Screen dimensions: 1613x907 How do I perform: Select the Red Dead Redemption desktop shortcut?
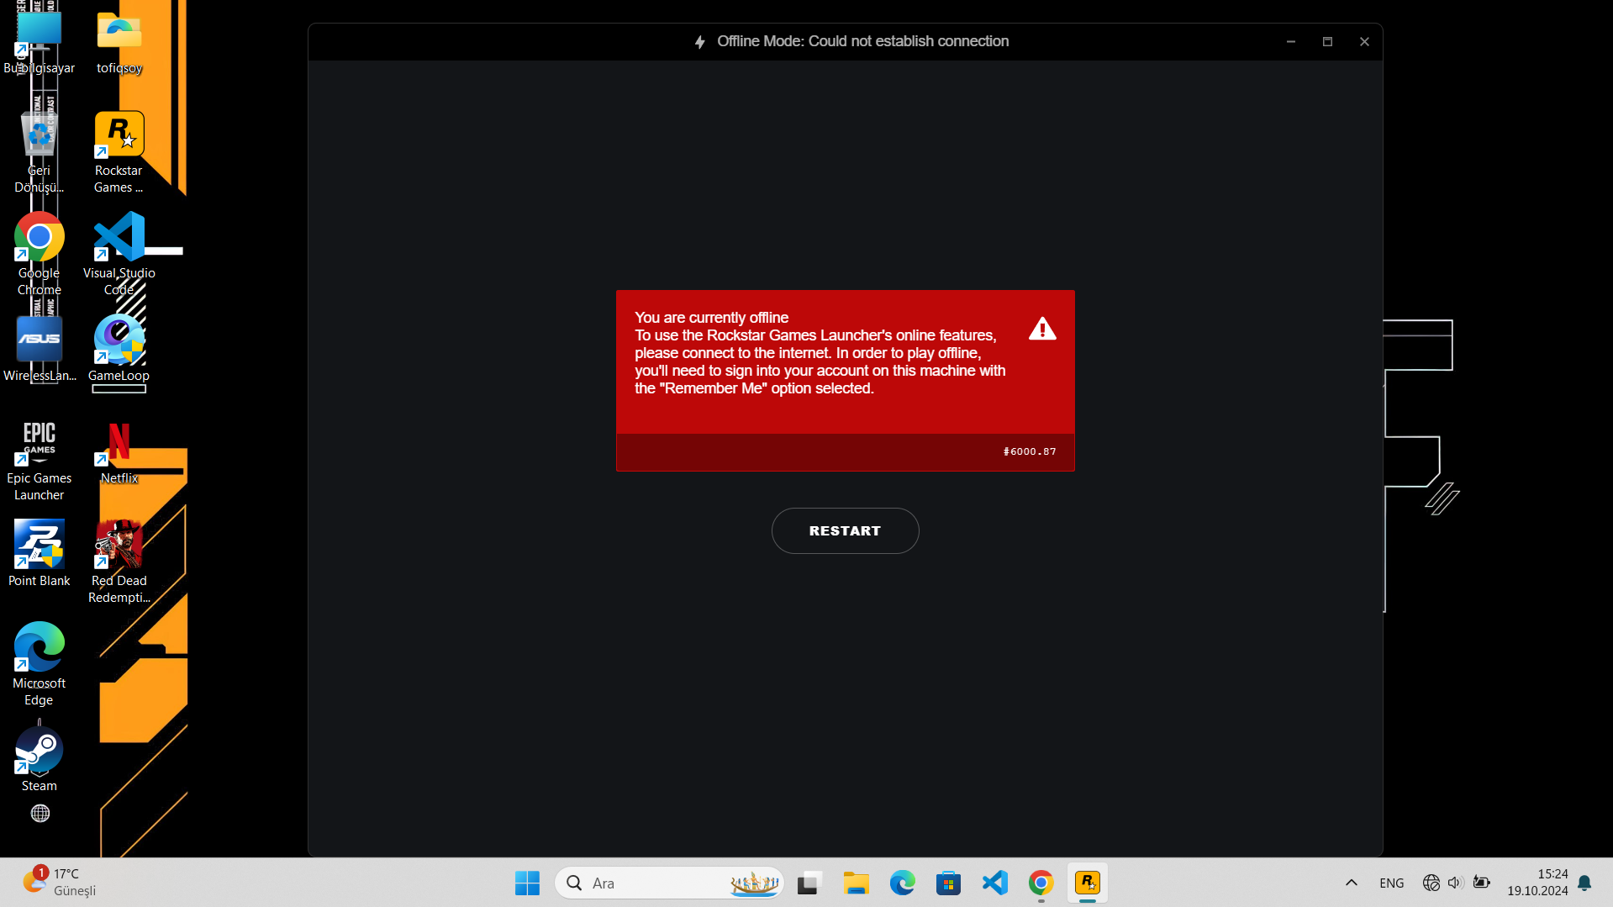pos(119,562)
